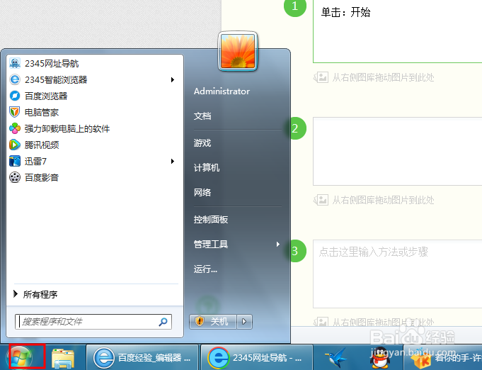Open shutdown options arrow next to 关机
The image size is (482, 370).
[x=244, y=322]
